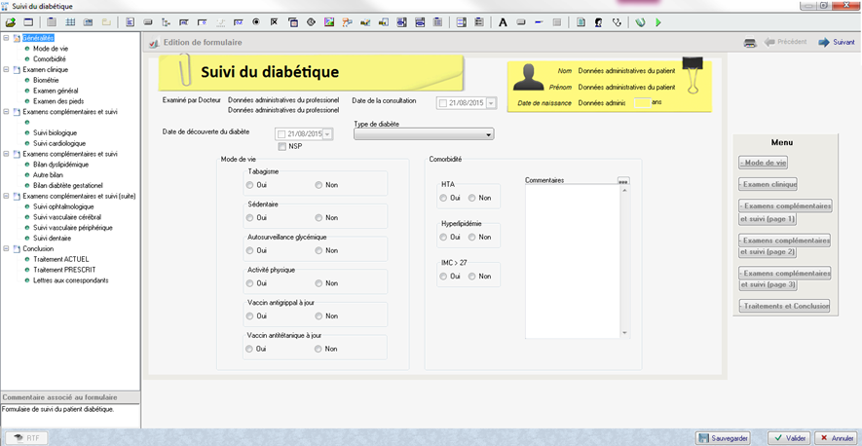Open 'Examen clinique' from the Menu panel
The width and height of the screenshot is (862, 446).
pos(768,184)
